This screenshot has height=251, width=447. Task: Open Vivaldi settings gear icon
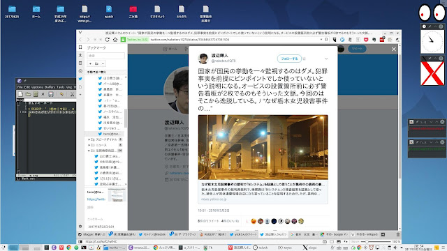tap(80, 227)
